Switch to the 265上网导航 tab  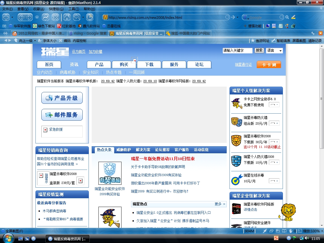[x=39, y=33]
